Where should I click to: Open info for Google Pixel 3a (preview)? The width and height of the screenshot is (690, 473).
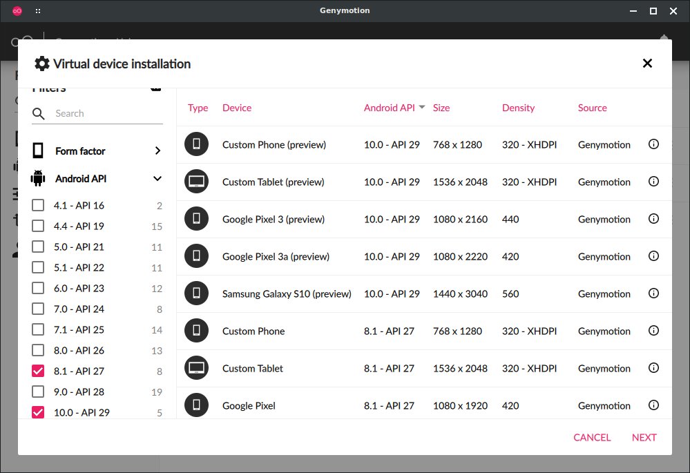(x=653, y=256)
